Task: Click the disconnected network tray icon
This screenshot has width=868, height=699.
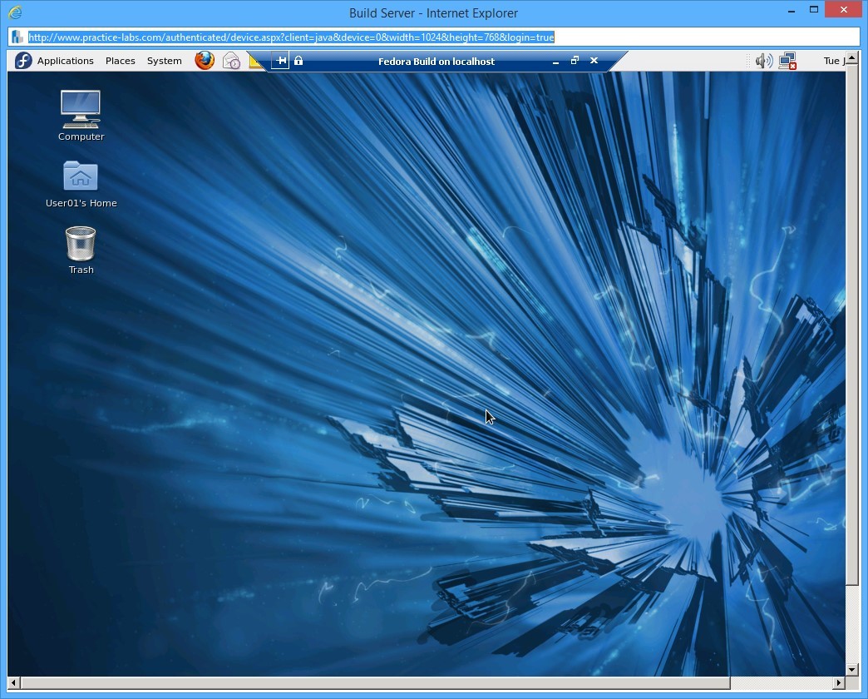Action: (x=787, y=60)
